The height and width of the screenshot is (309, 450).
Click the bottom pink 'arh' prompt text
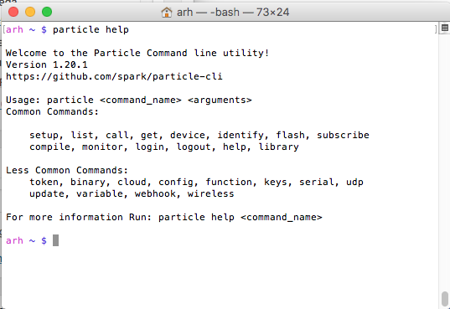pos(14,240)
